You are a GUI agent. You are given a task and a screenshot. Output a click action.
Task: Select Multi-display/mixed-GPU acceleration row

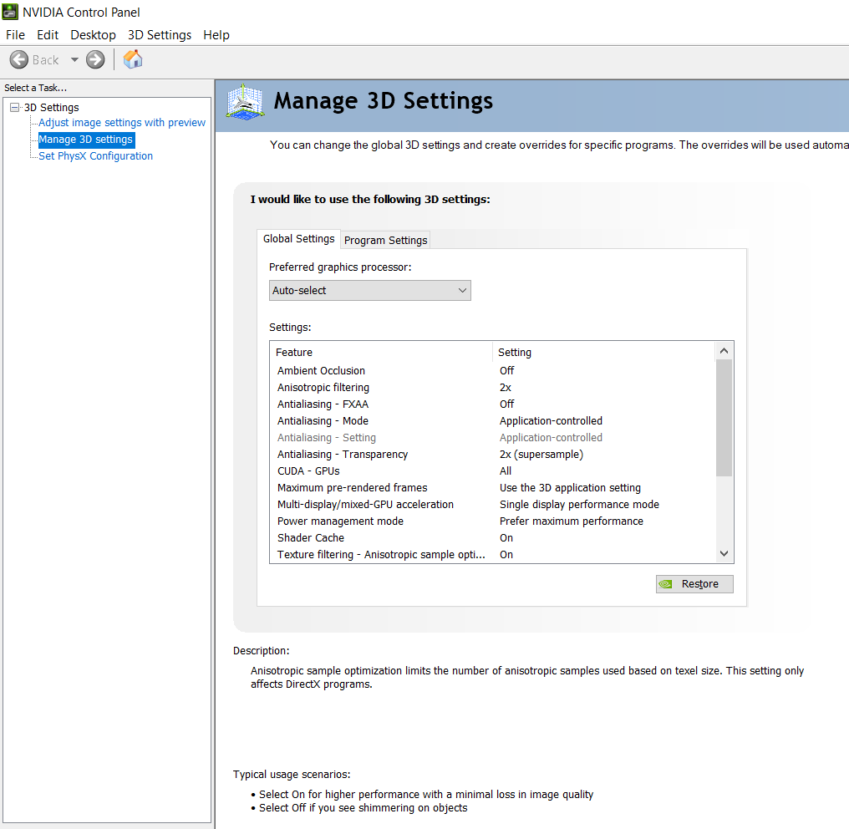point(493,505)
